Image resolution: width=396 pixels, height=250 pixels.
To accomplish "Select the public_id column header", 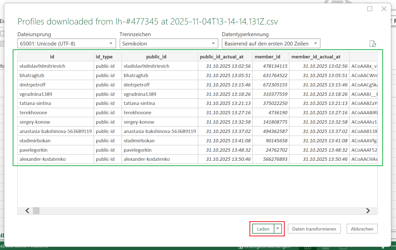I will tap(156, 57).
